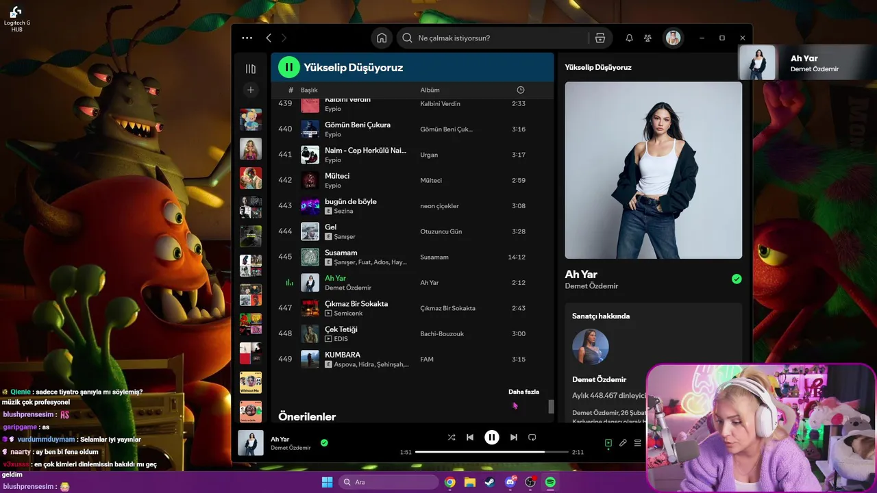
Task: Pause the song from the bottom player bar
Action: pyautogui.click(x=492, y=437)
